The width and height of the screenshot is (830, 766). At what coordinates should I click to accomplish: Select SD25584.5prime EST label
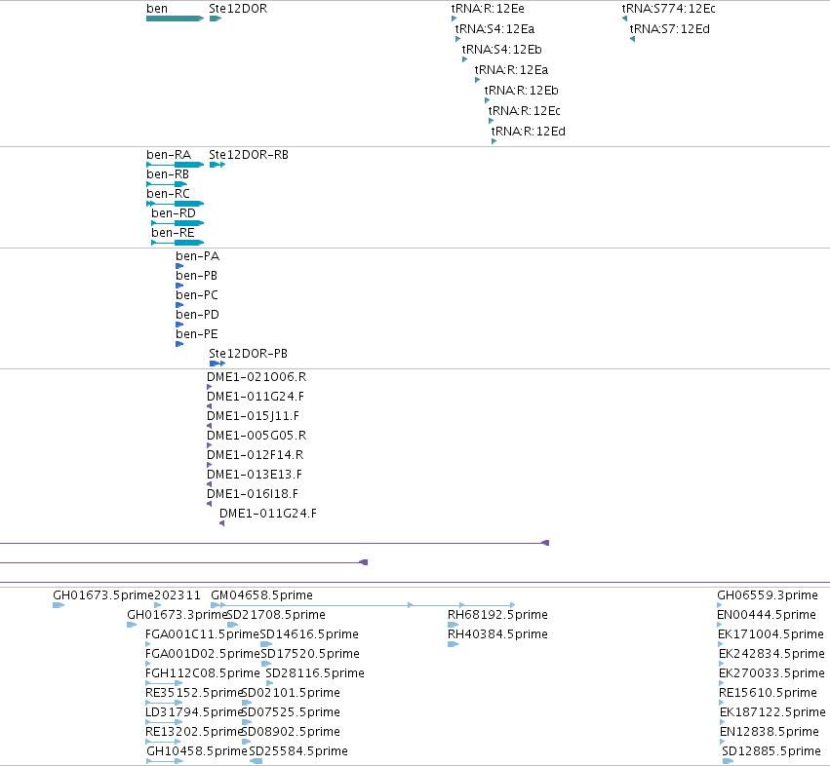(298, 751)
